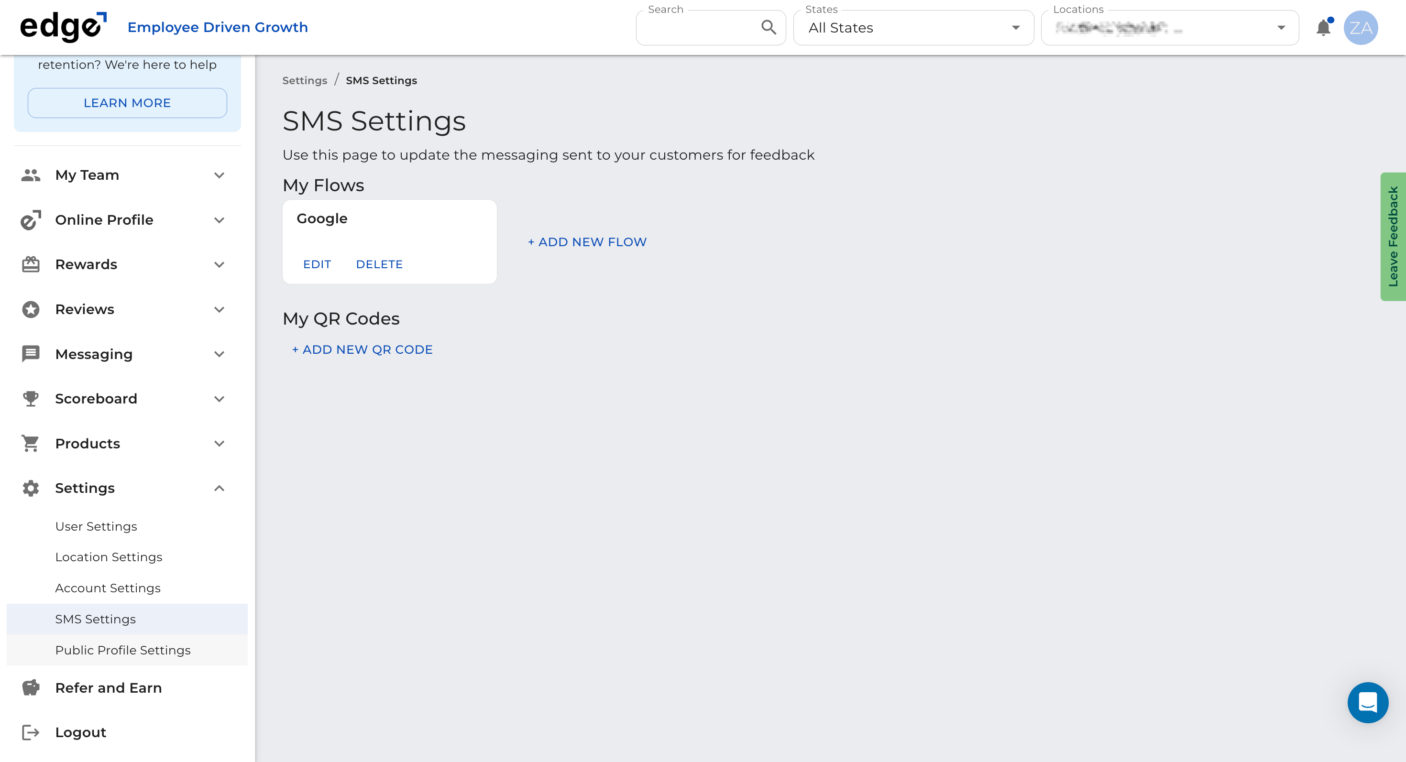Click the My Team people icon
Screen dimensions: 1406x762
[31, 175]
